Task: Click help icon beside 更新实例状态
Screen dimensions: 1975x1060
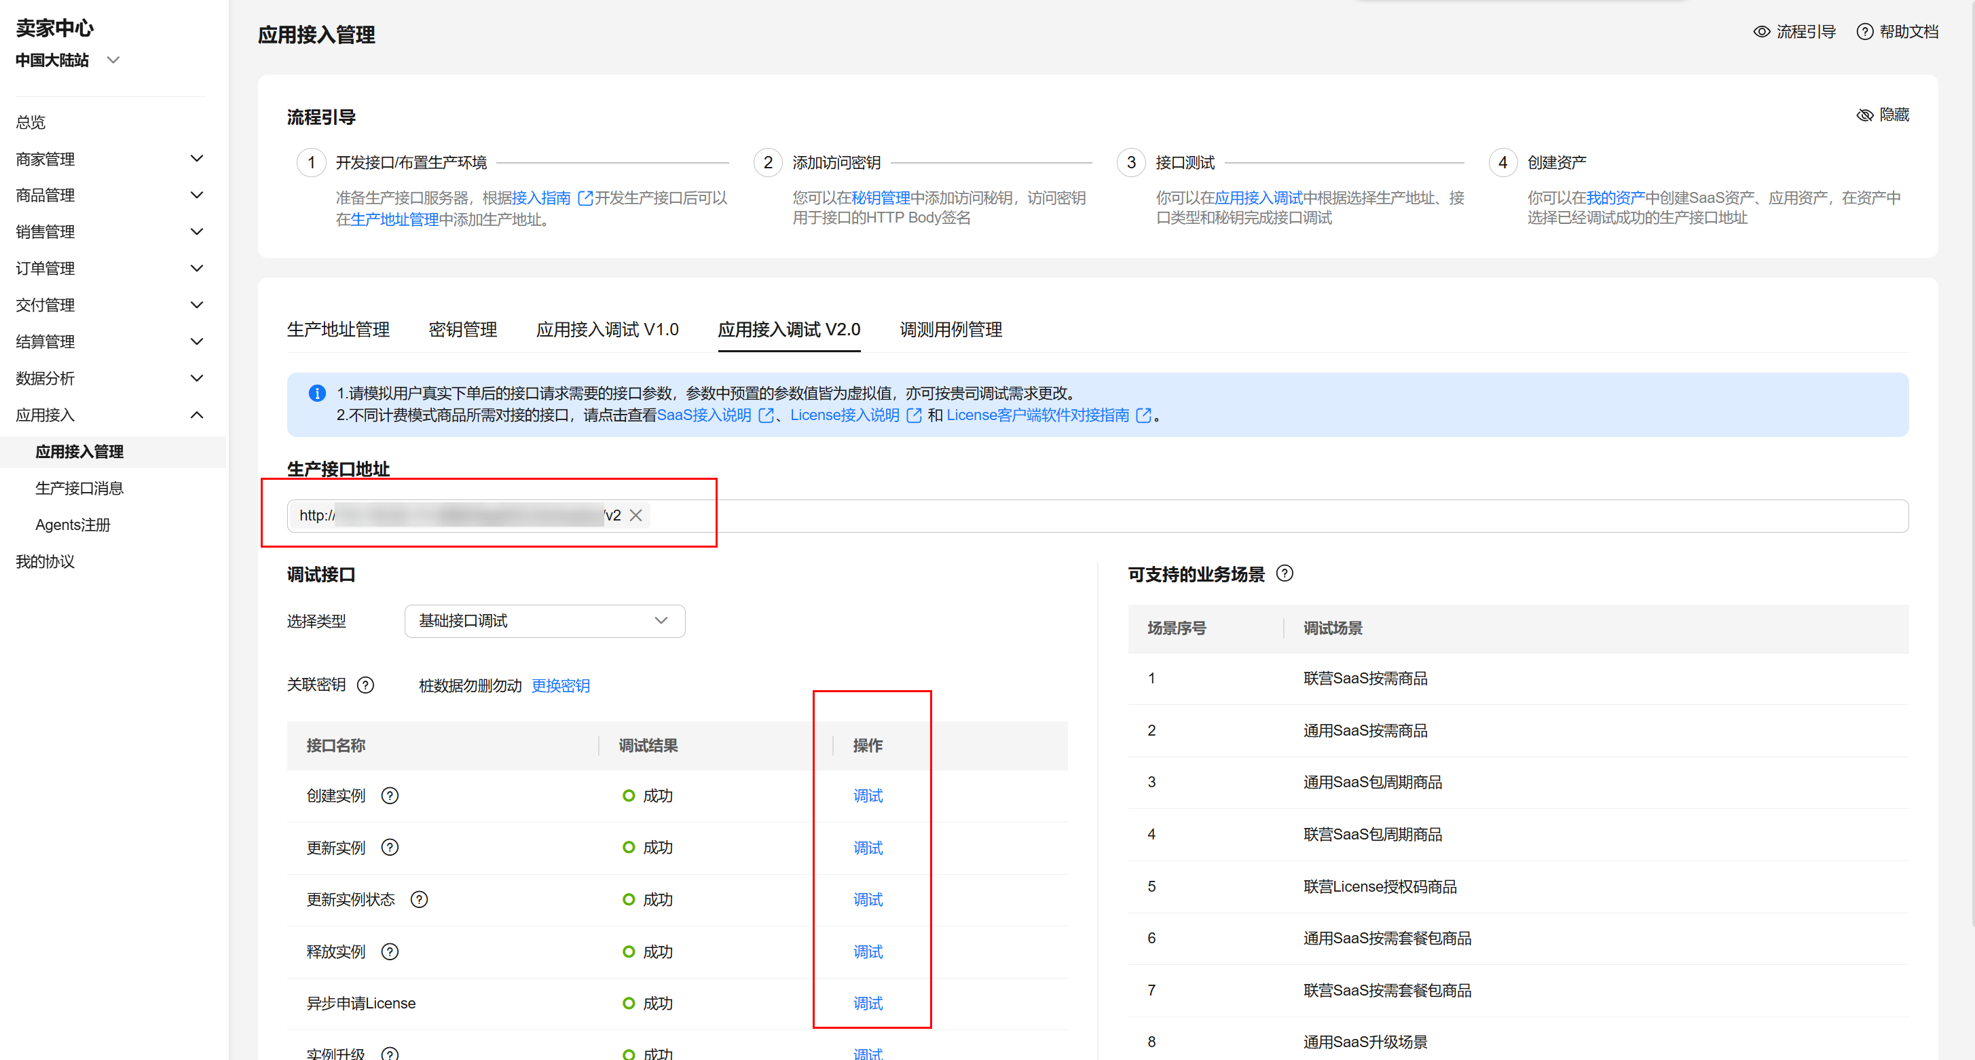Action: coord(419,899)
